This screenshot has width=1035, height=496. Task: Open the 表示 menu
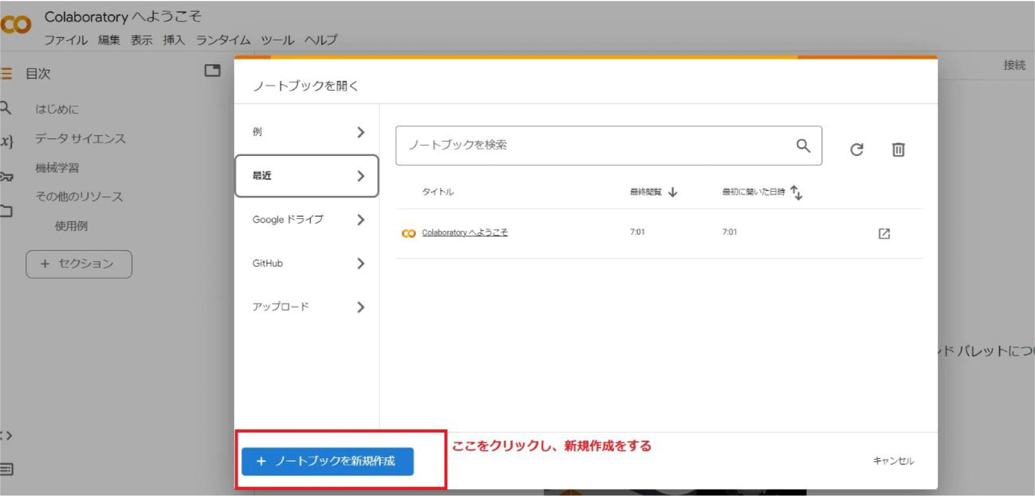[142, 40]
